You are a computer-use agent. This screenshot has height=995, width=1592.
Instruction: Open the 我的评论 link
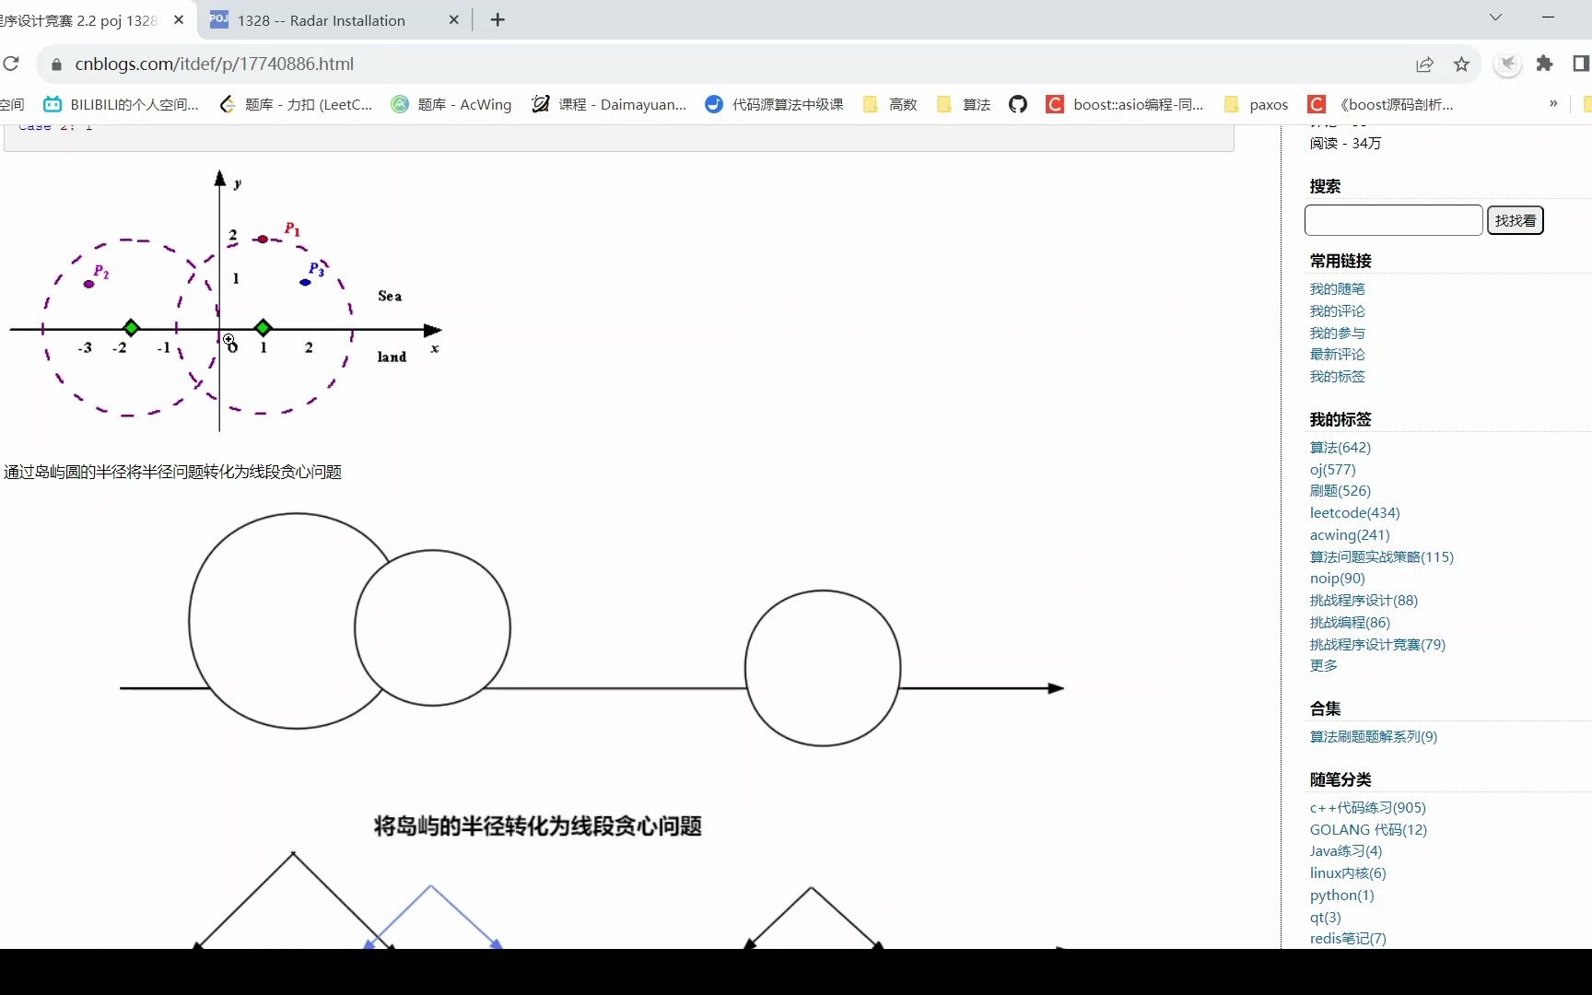(1337, 311)
